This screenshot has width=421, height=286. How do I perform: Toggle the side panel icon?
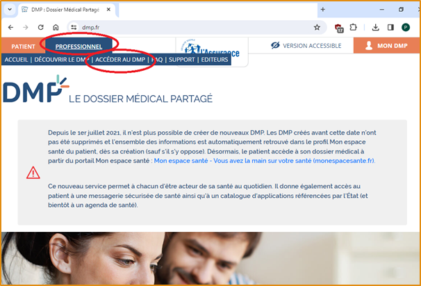click(x=390, y=27)
